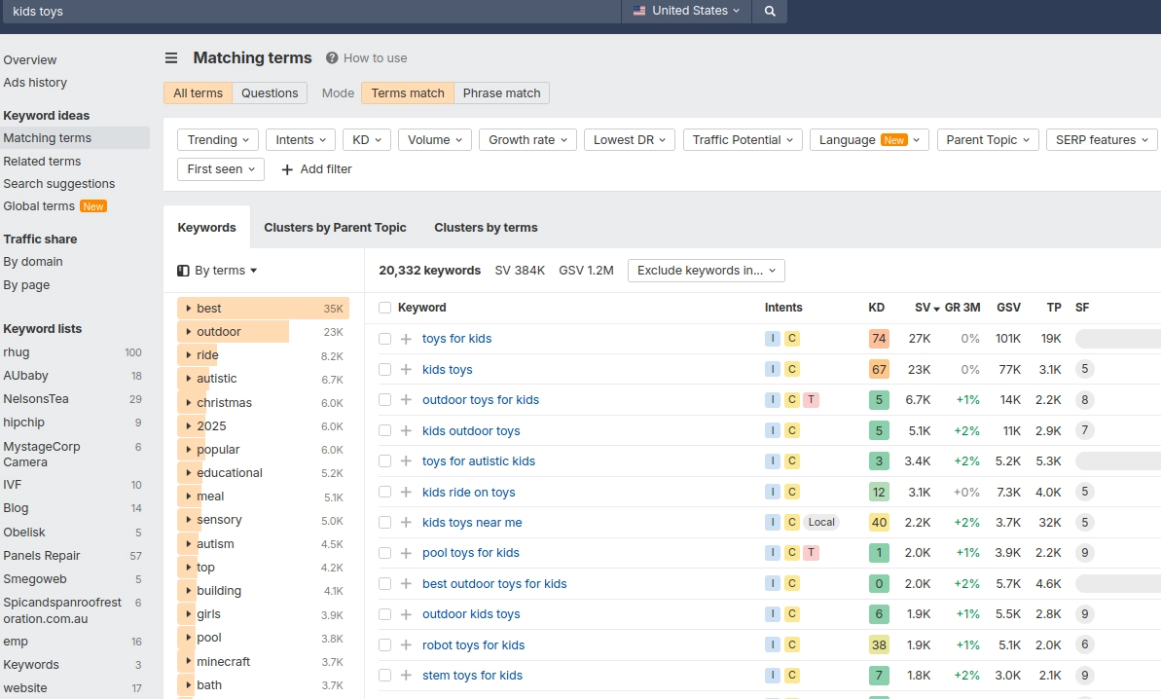Add 'kids toys near me' with plus icon

point(406,523)
